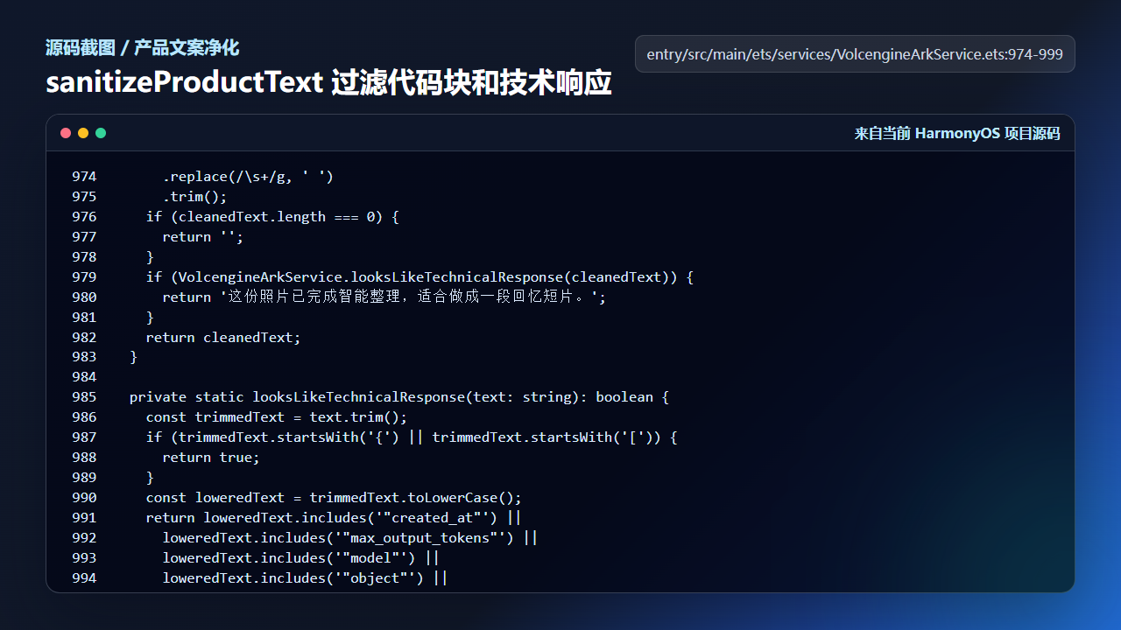Click the looksLikeTechnicalResponse(cleanedText) if statement
The height and width of the screenshot is (630, 1121).
[x=419, y=277]
